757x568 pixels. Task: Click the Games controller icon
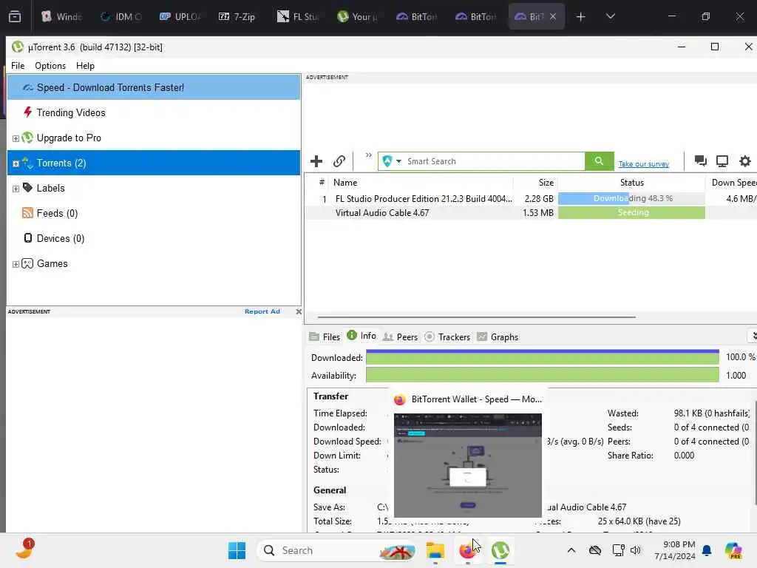pos(27,263)
